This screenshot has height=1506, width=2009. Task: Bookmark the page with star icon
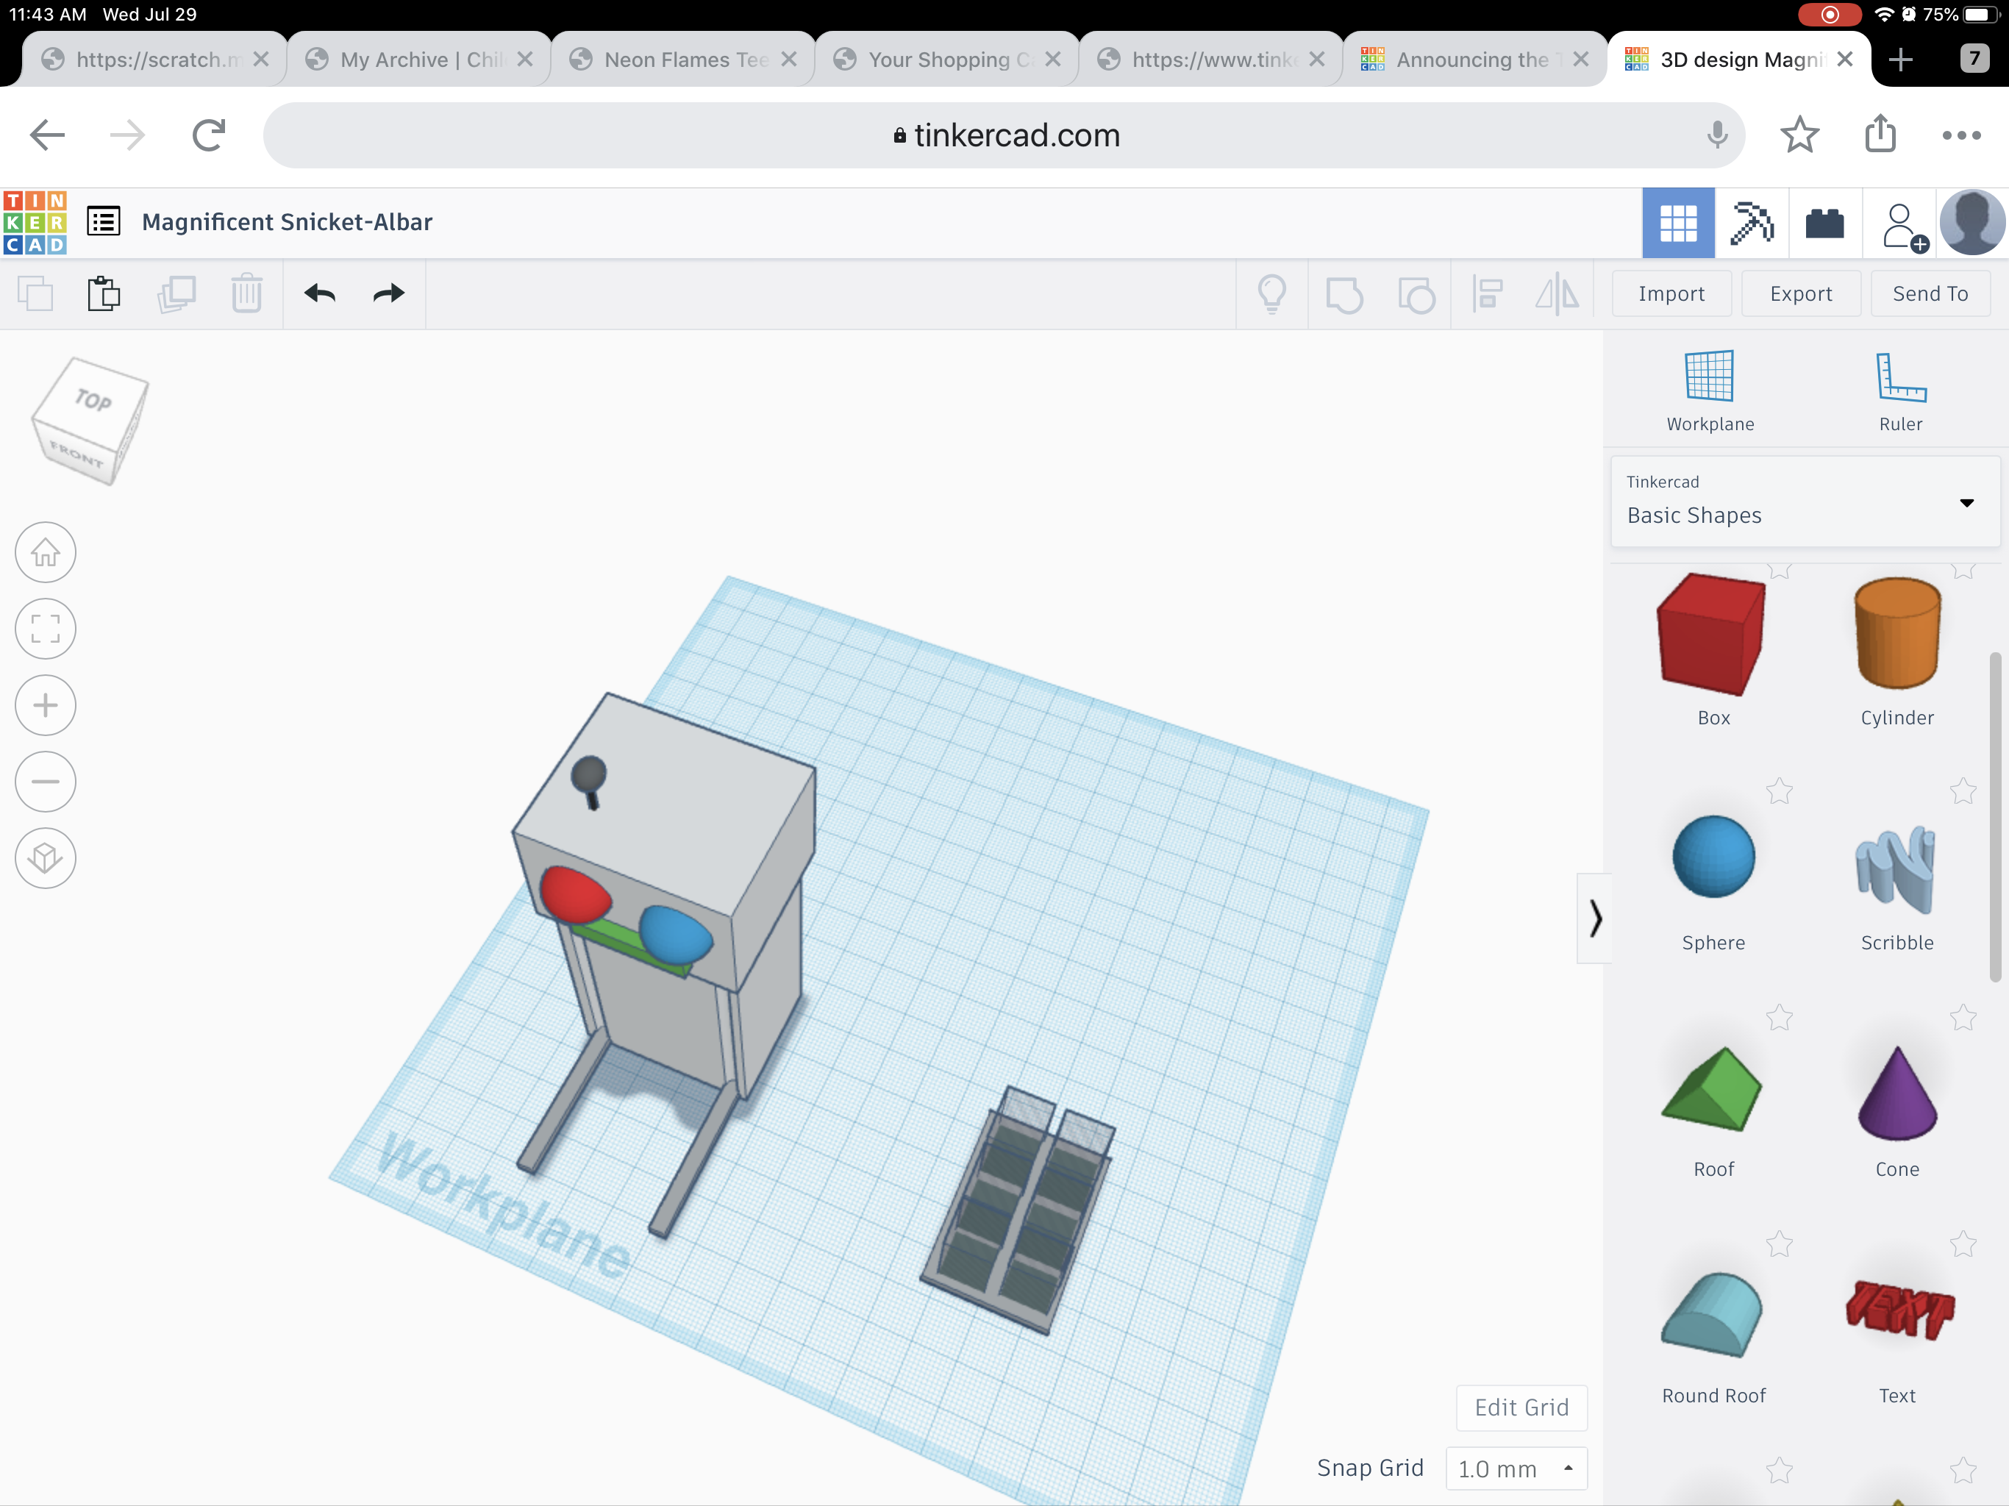tap(1799, 135)
